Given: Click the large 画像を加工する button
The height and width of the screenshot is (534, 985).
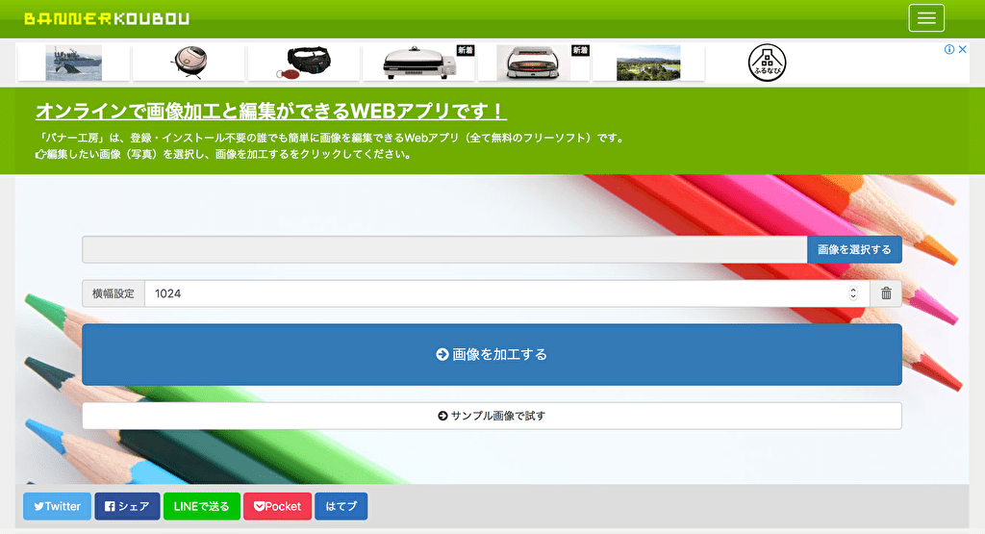Looking at the screenshot, I should pos(492,354).
